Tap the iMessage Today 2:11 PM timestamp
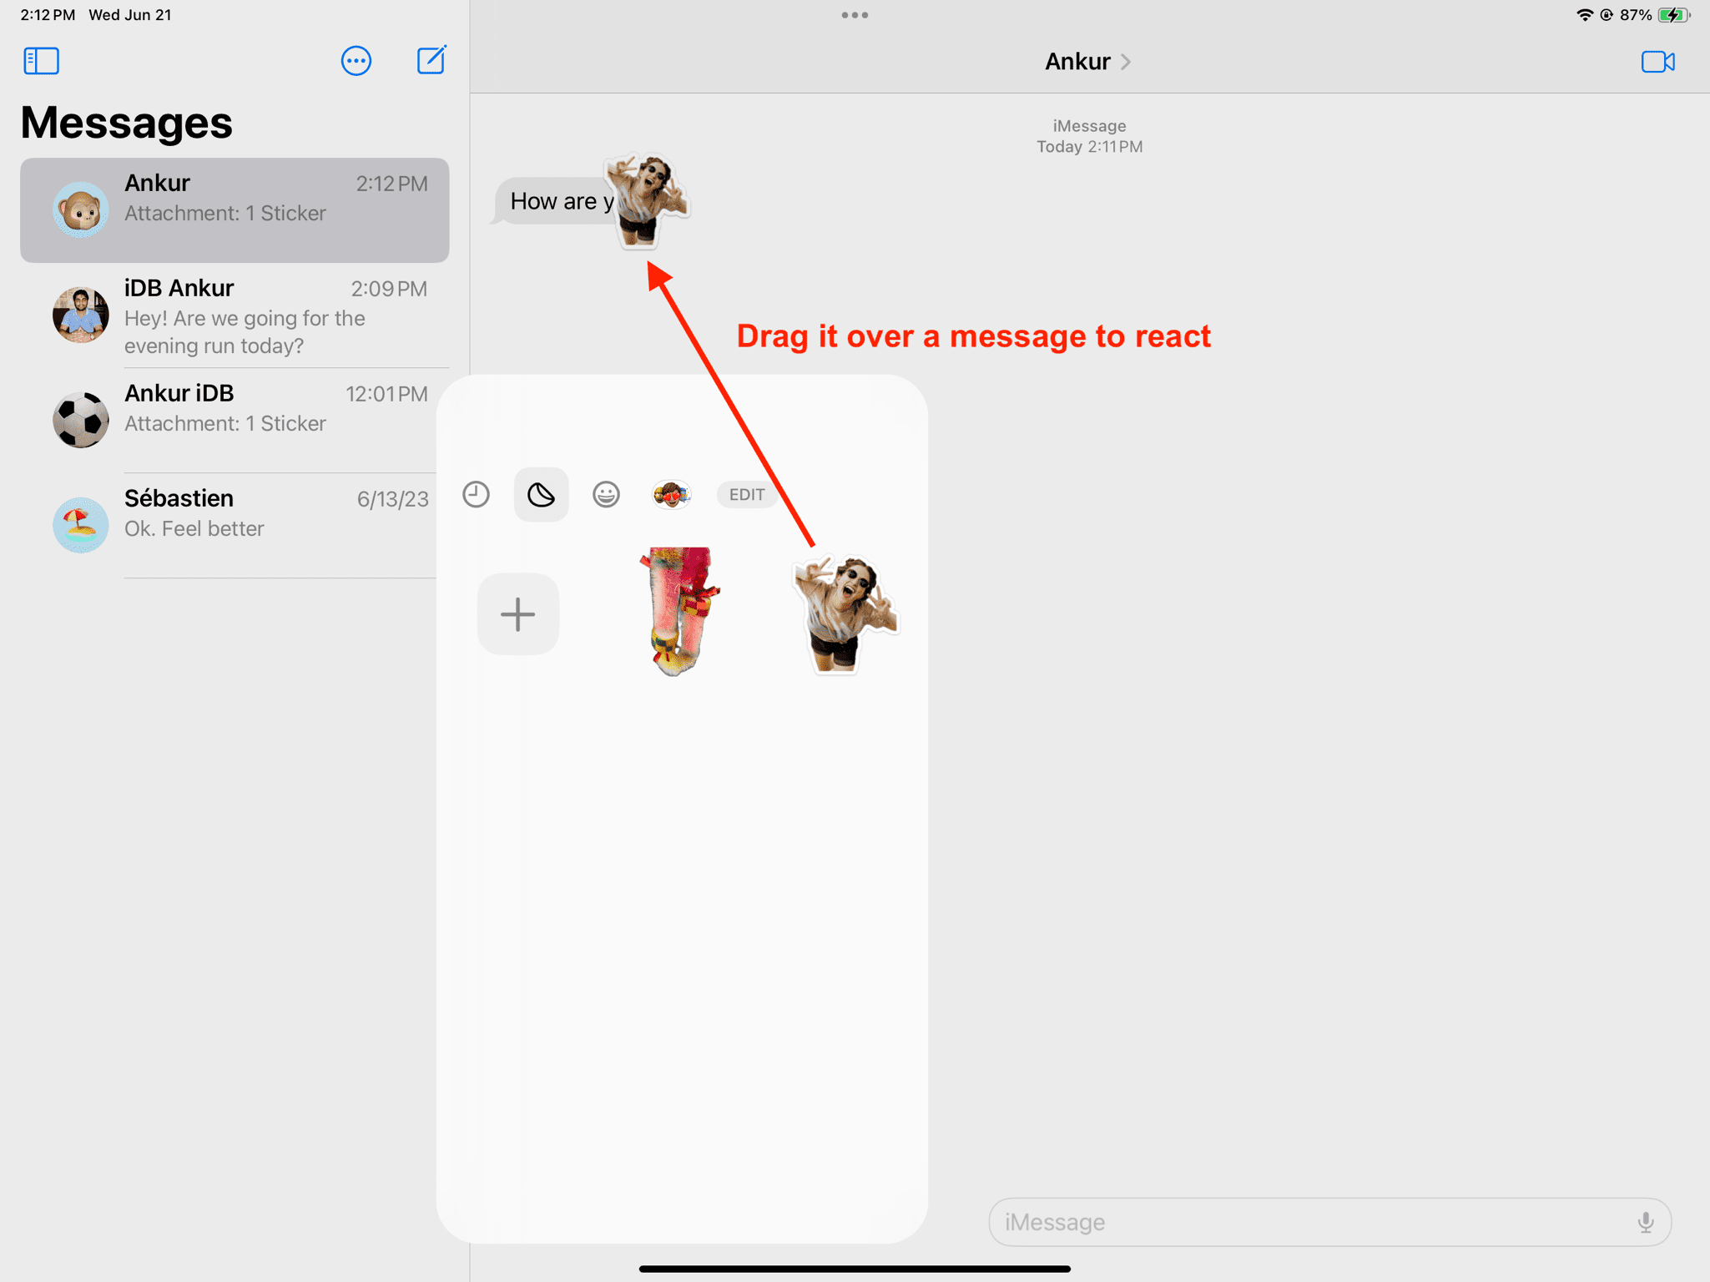Viewport: 1710px width, 1282px height. pyautogui.click(x=1089, y=136)
